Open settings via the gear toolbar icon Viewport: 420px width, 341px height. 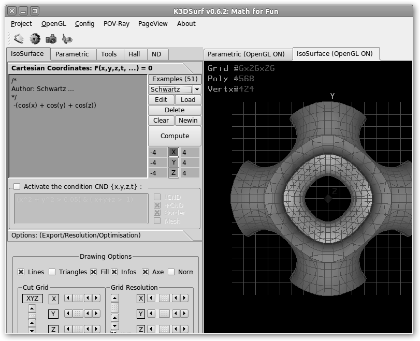(x=35, y=38)
